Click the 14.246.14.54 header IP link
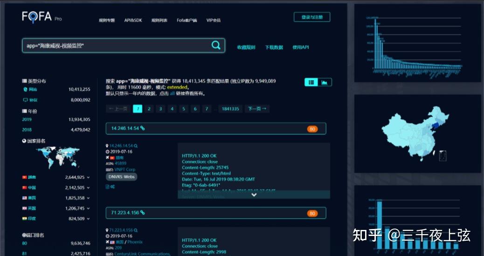The width and height of the screenshot is (484, 256). click(125, 128)
